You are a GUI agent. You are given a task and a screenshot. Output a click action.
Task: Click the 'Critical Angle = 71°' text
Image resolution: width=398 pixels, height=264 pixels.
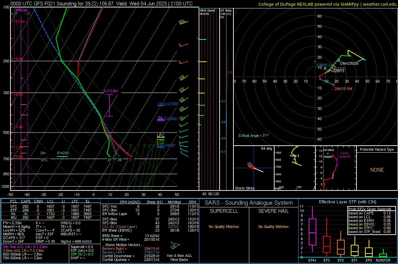pos(253,136)
